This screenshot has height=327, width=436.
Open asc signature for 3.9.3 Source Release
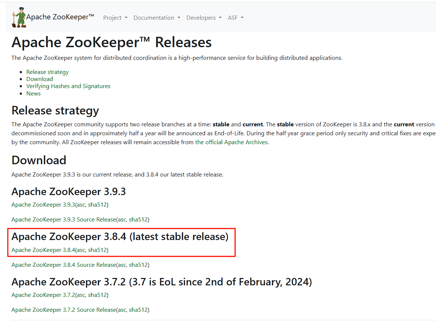pos(122,220)
